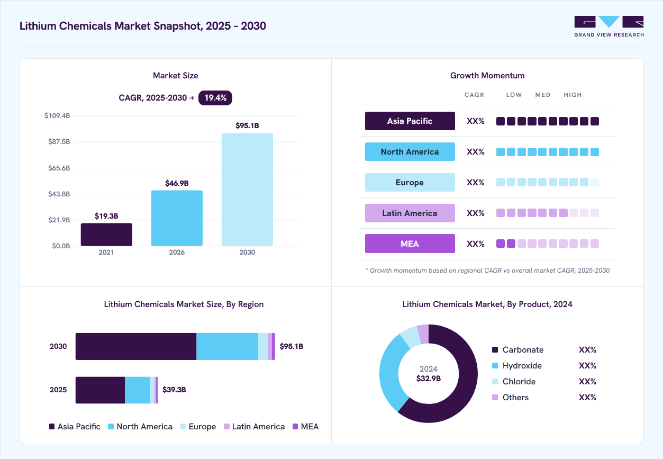
Task: Select Asia Pacific segment of 2025 bar
Action: pyautogui.click(x=100, y=390)
